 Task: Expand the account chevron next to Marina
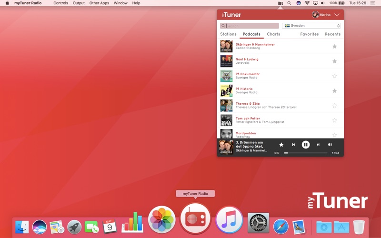click(337, 15)
